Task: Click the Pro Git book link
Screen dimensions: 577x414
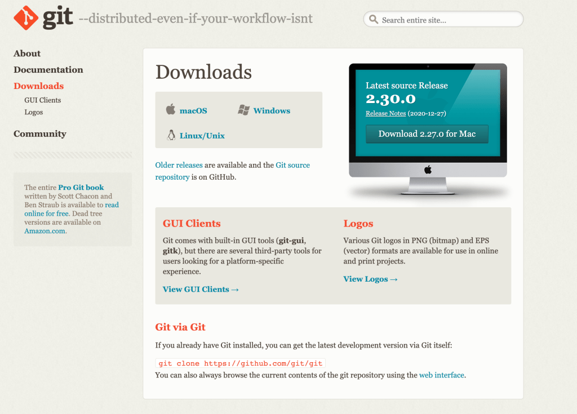Action: [x=81, y=188]
